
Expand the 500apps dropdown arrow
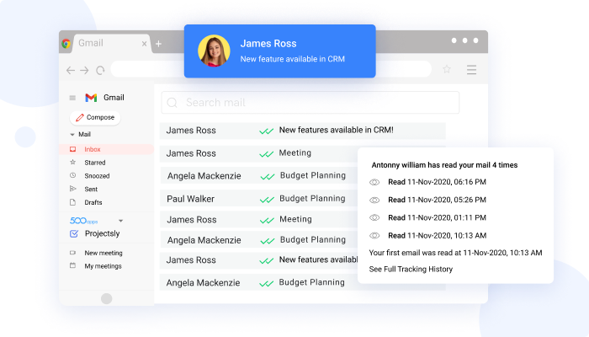point(120,221)
